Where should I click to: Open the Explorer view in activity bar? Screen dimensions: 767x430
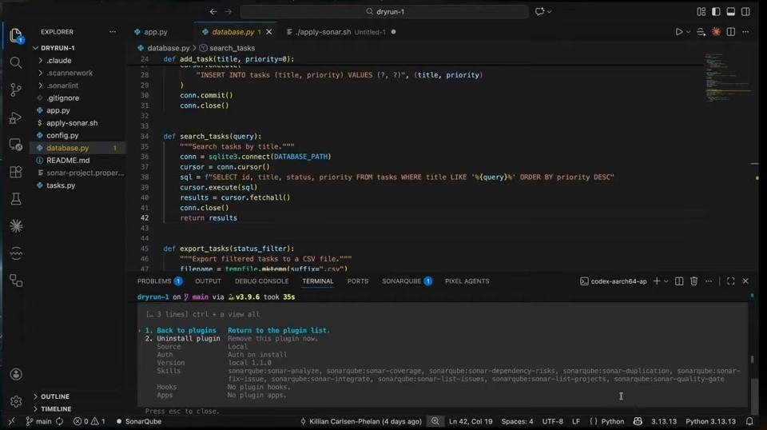coord(16,35)
